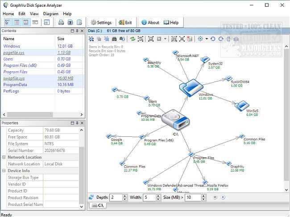
Task: Click the delete icon with red X
Action: 190,39
